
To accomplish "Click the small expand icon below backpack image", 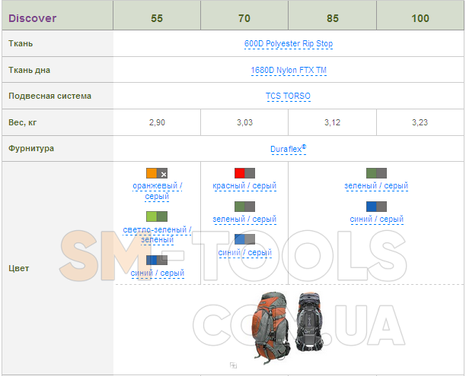I will point(233,365).
